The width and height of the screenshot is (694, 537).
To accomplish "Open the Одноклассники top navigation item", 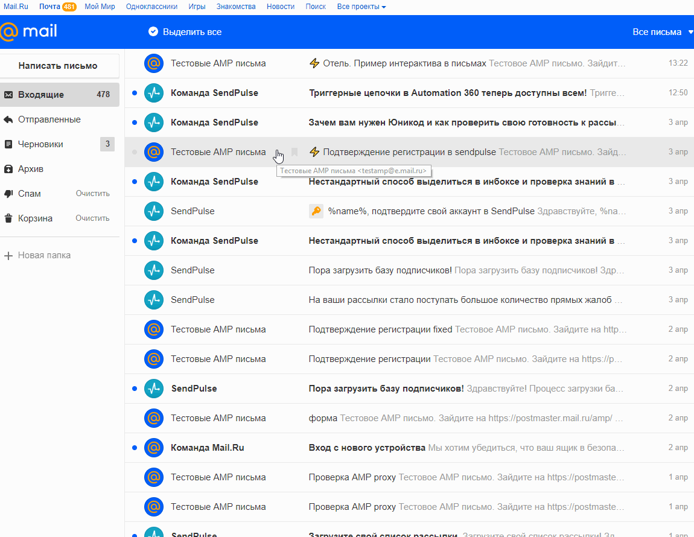I will [151, 7].
